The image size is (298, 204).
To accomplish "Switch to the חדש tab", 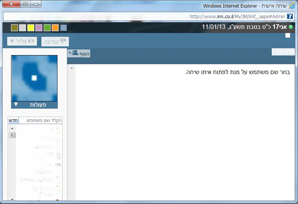I will [x=13, y=120].
